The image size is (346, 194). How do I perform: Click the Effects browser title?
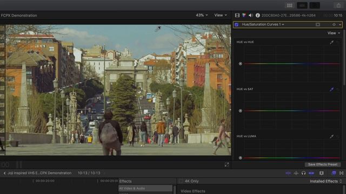(x=125, y=181)
